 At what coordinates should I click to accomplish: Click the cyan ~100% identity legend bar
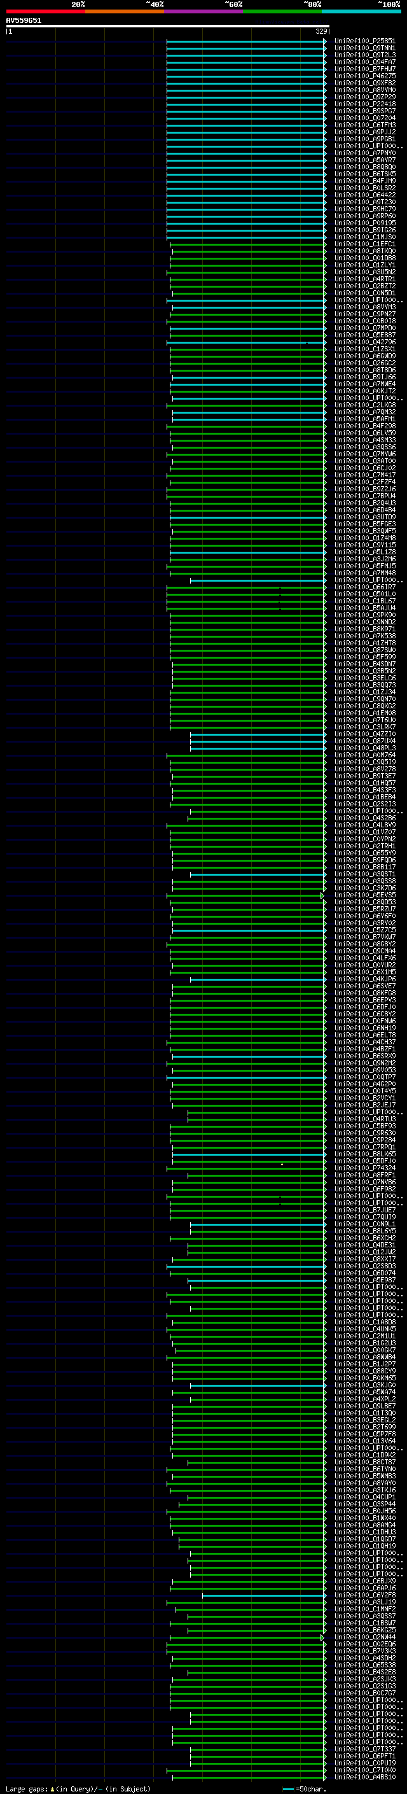point(362,11)
